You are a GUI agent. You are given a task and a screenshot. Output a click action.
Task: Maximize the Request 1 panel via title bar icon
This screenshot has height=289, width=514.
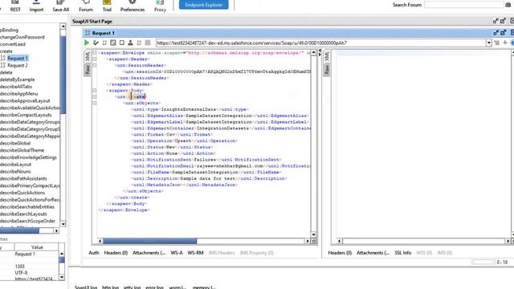point(504,33)
